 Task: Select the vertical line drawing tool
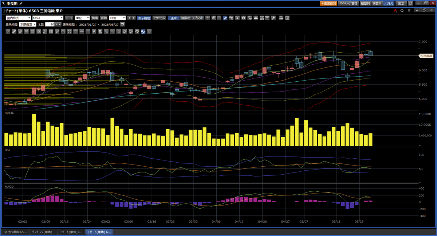88,32
